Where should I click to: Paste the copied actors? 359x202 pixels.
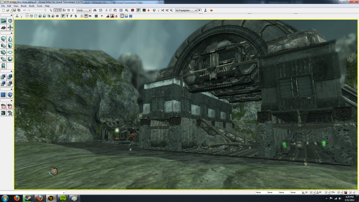point(115,10)
